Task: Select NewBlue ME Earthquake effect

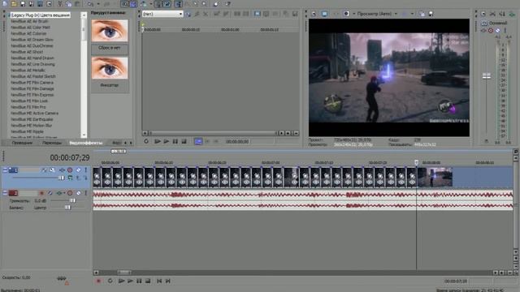Action: [32, 119]
